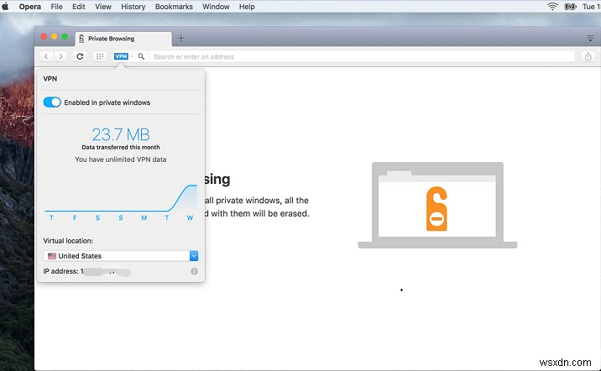Open the Apple menu
601x371 pixels.
point(5,6)
